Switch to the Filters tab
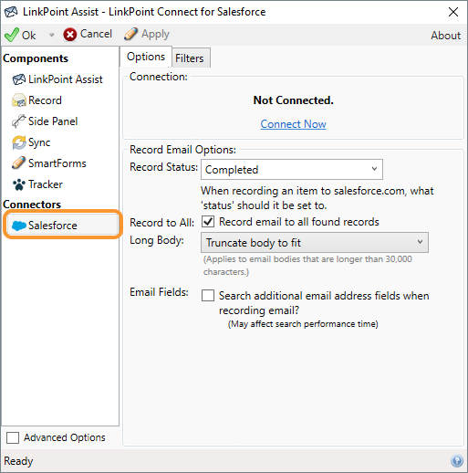468x473 pixels. tap(190, 58)
